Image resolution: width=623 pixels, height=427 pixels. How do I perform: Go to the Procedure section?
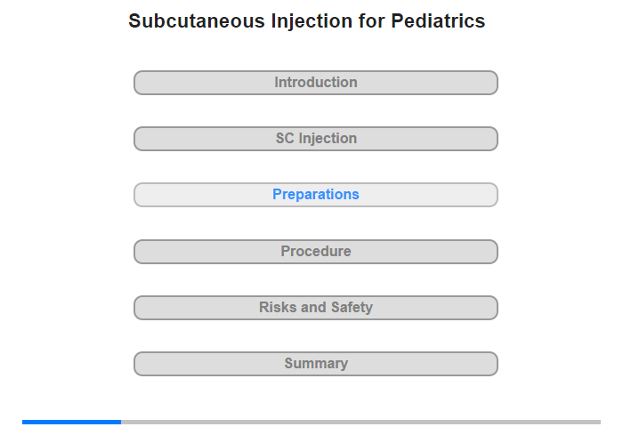tap(315, 252)
